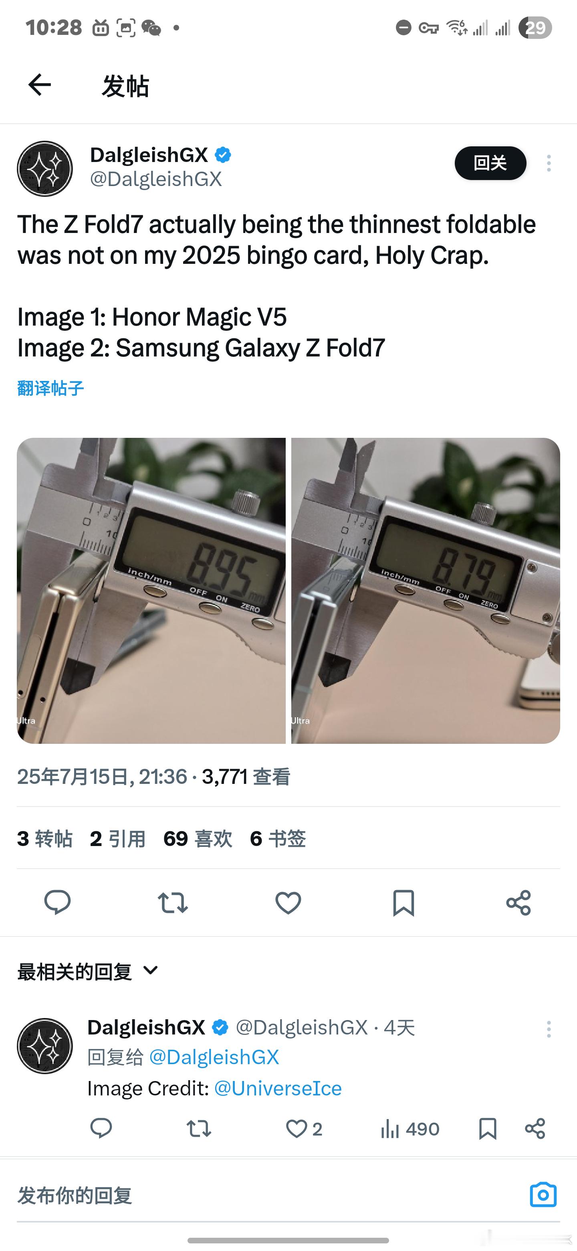Screen dimensions: 577x1251
Task: Like the Image Credit reply
Action: (304, 1129)
